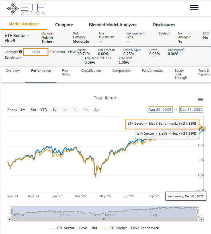The image size is (211, 234).
Task: Click the left range navigator handle
Action: [11, 212]
